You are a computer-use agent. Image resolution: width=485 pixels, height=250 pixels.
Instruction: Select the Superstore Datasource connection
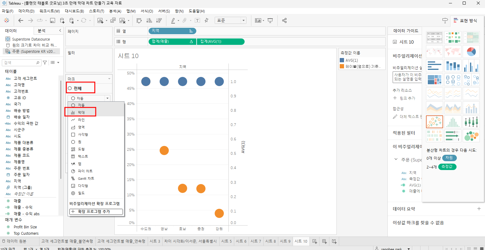[31, 39]
